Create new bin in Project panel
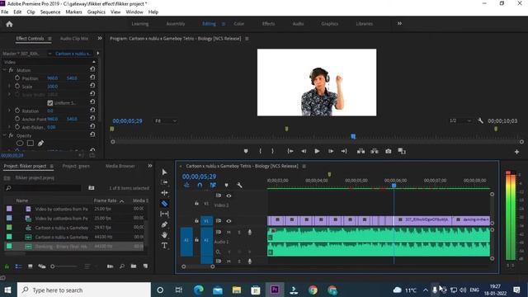Image resolution: width=528 pixels, height=297 pixels. pyautogui.click(x=134, y=266)
